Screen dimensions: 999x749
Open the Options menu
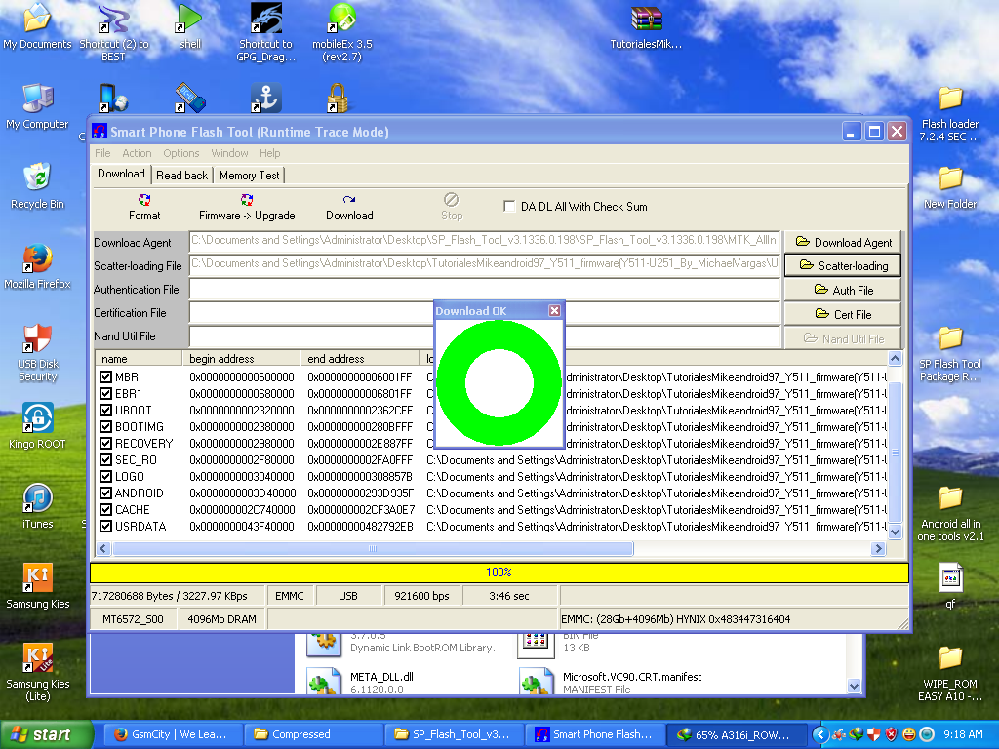point(180,153)
